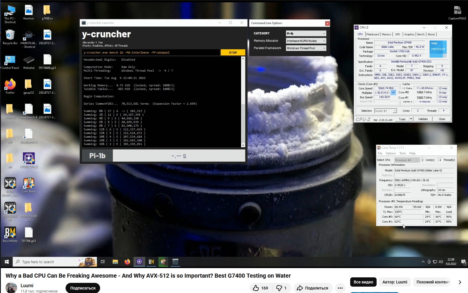468x293 pixels.
Task: Open the thermos image file on desktop
Action: (x=29, y=12)
